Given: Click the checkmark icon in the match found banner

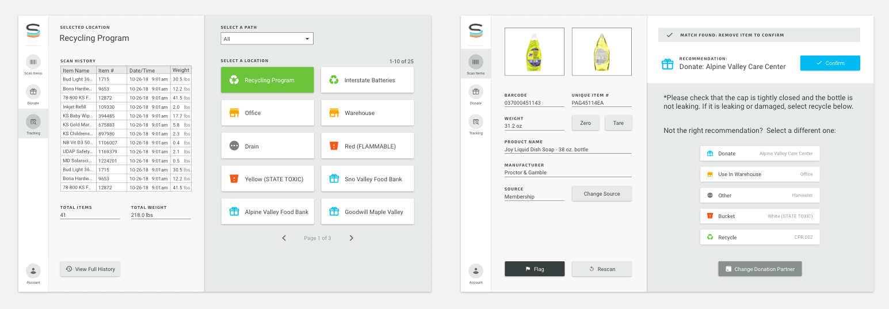Looking at the screenshot, I should (669, 35).
